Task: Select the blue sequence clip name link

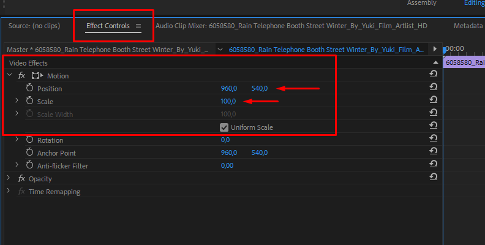Action: click(326, 50)
